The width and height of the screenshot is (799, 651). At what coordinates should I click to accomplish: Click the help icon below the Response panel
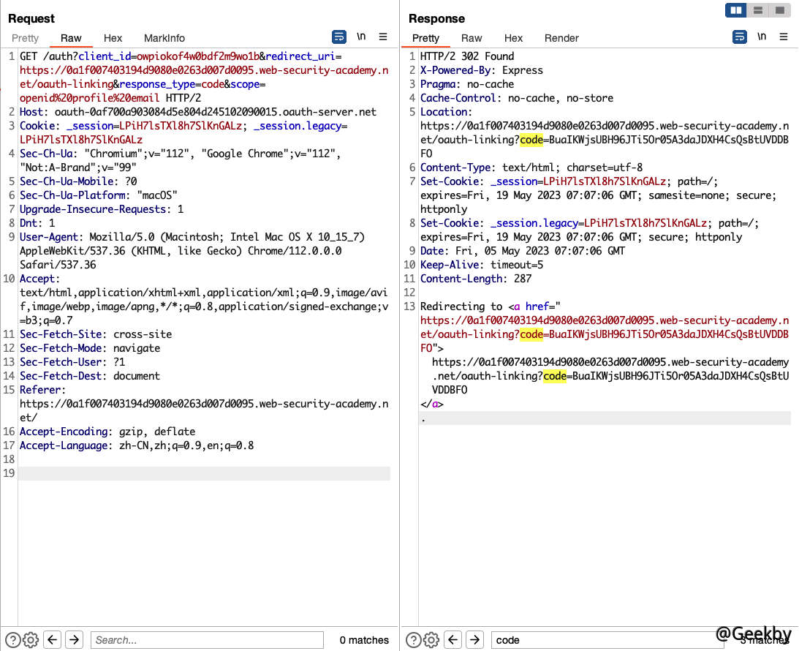[x=412, y=640]
